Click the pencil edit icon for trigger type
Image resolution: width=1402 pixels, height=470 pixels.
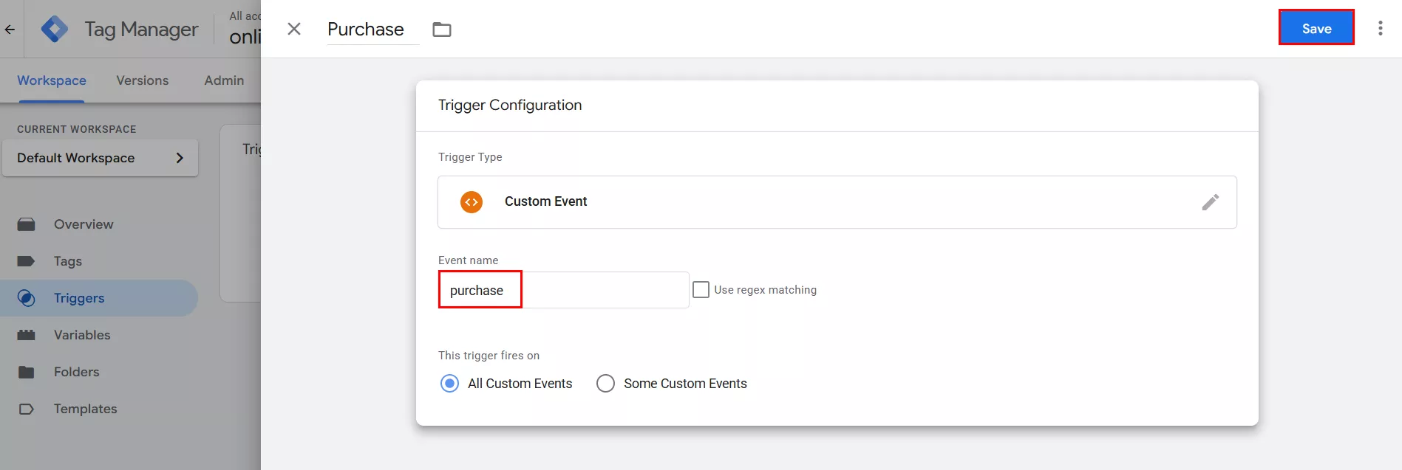pyautogui.click(x=1210, y=202)
